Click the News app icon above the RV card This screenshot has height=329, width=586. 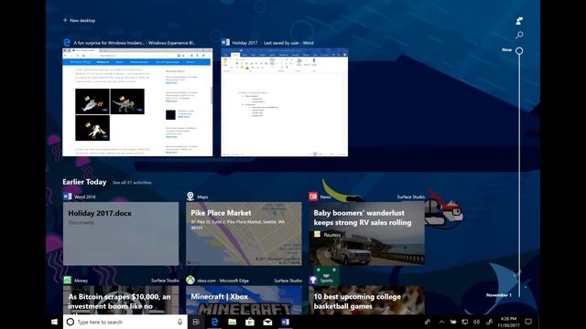(313, 196)
